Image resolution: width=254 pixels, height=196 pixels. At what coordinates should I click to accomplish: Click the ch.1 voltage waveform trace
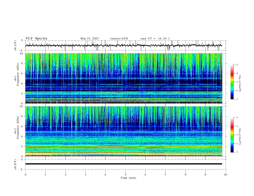(123, 45)
